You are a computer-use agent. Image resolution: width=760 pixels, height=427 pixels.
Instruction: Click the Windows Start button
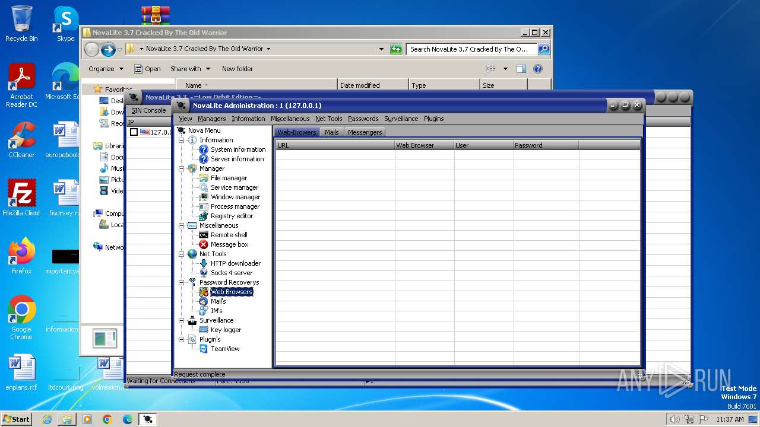[16, 419]
